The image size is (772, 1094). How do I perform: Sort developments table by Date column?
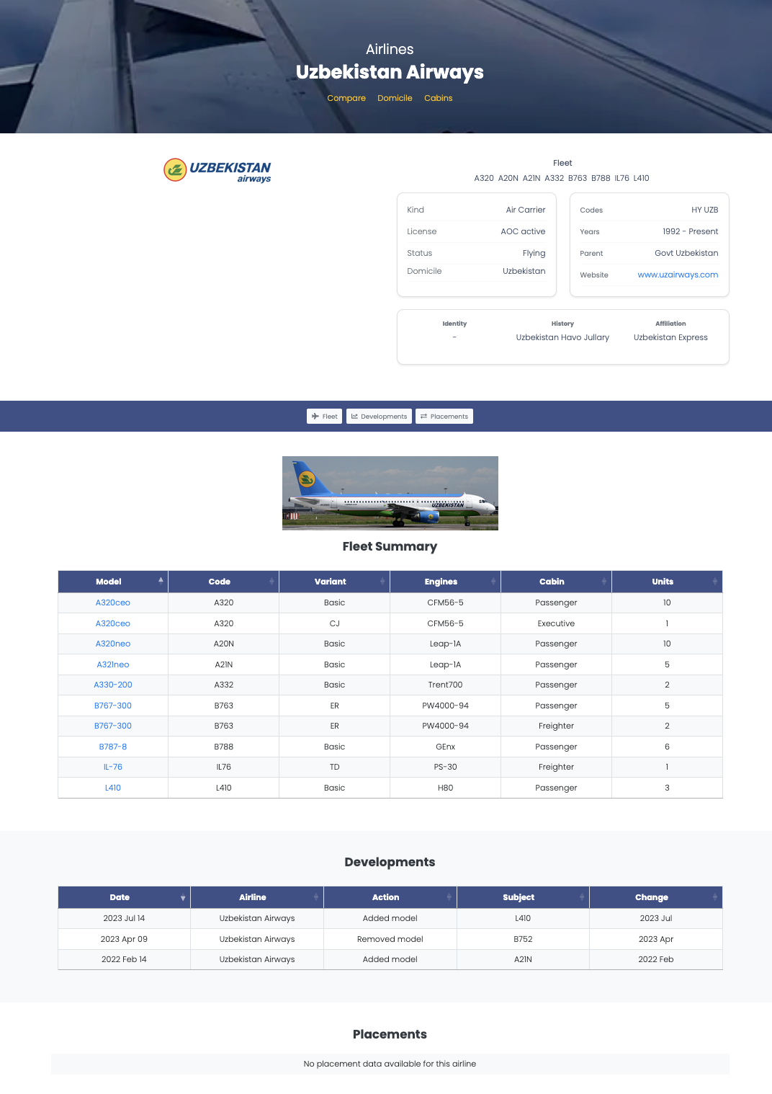(125, 897)
